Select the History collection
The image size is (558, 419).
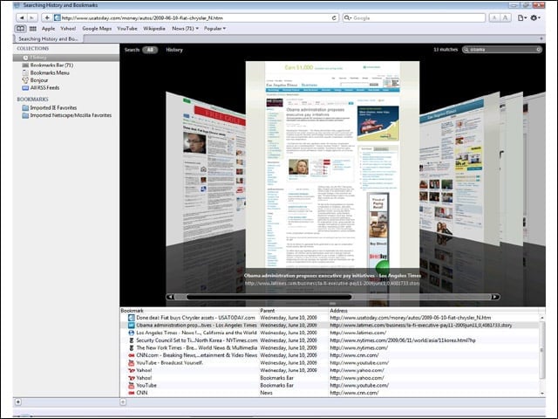(x=66, y=58)
